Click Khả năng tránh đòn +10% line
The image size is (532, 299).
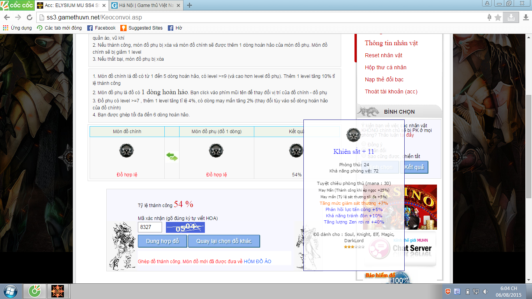tap(354, 216)
